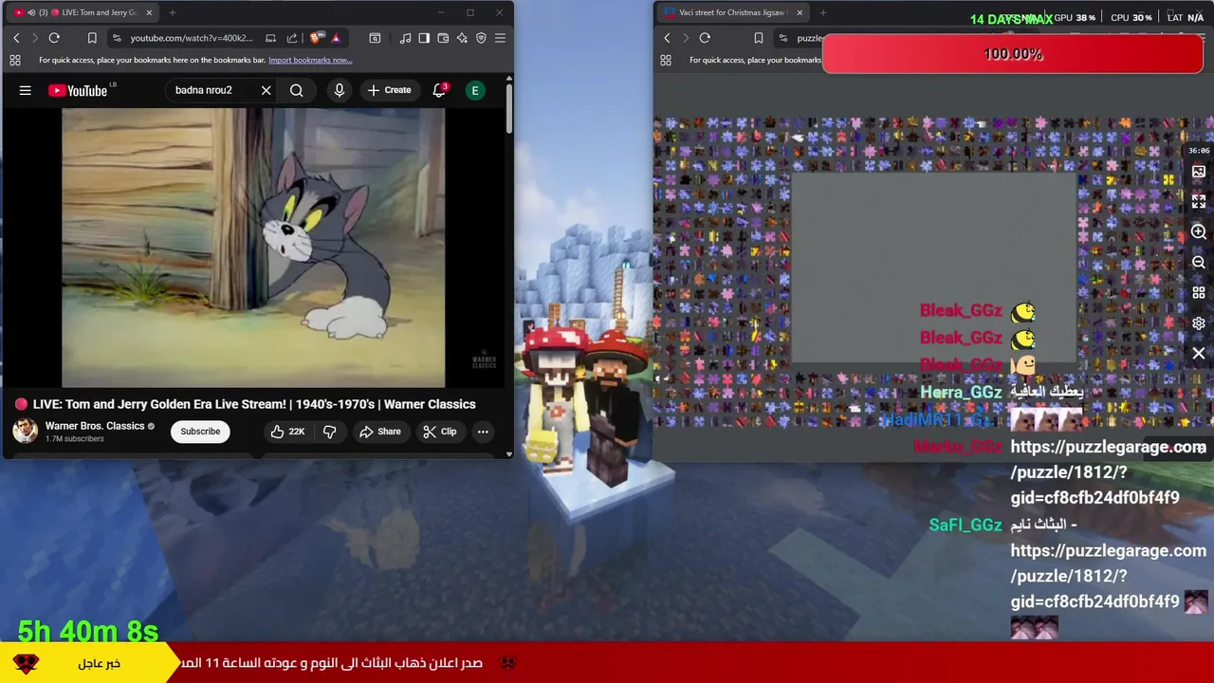Click the red 100.00% progress bar
The height and width of the screenshot is (683, 1214).
(x=1013, y=54)
